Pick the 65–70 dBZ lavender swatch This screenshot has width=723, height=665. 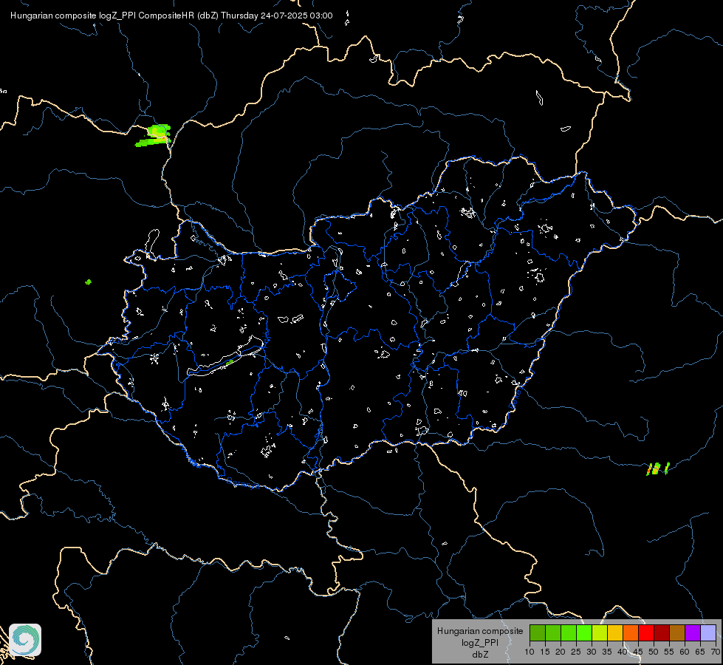[x=709, y=632]
